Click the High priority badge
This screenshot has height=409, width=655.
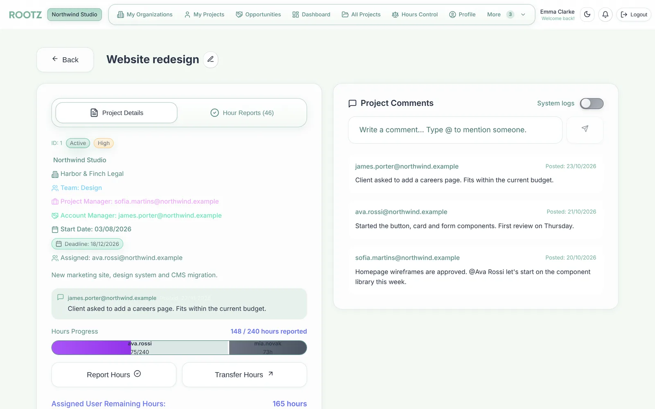click(x=104, y=143)
